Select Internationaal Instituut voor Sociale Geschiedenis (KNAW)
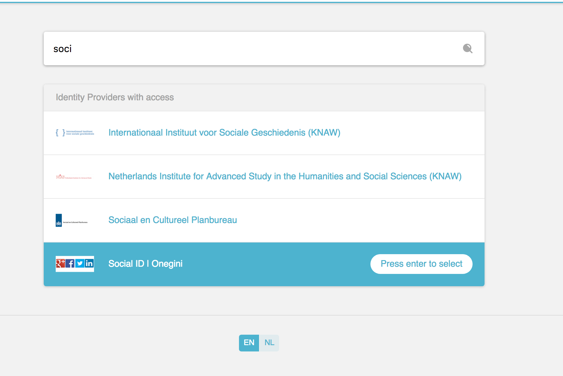 point(264,133)
